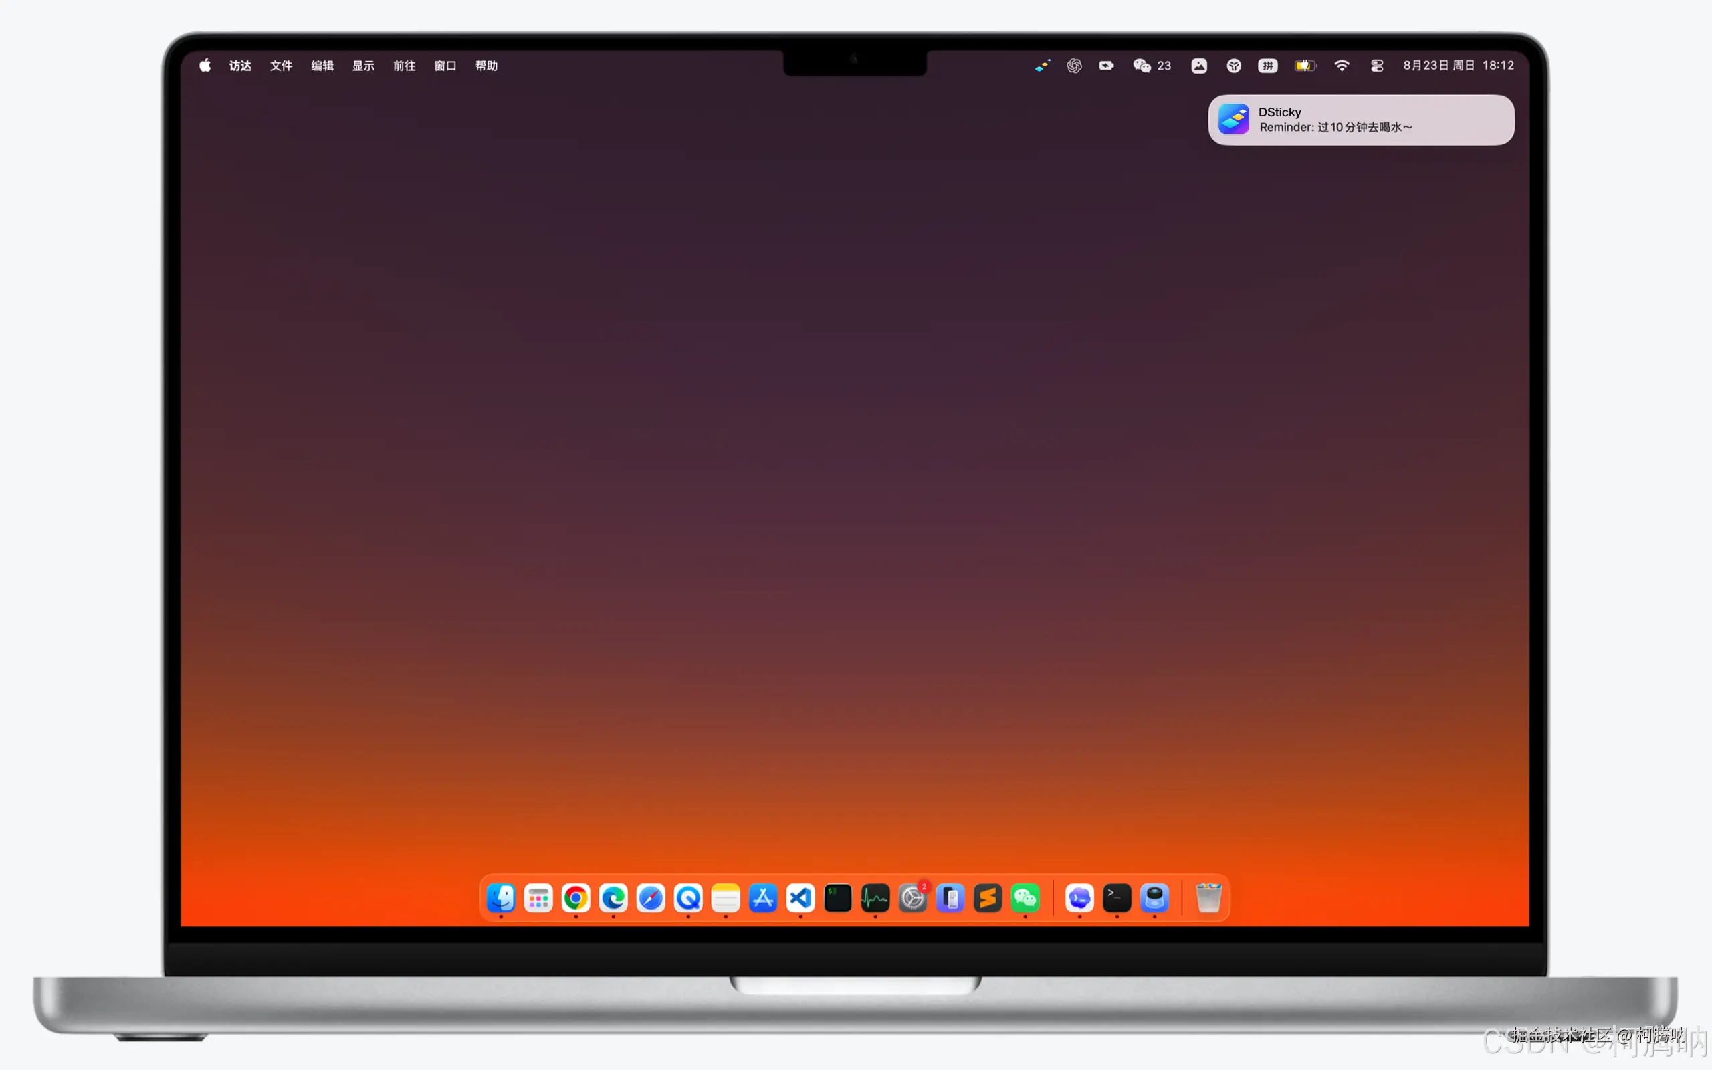Open Launchpad from the Dock
This screenshot has width=1712, height=1070.
coord(538,898)
